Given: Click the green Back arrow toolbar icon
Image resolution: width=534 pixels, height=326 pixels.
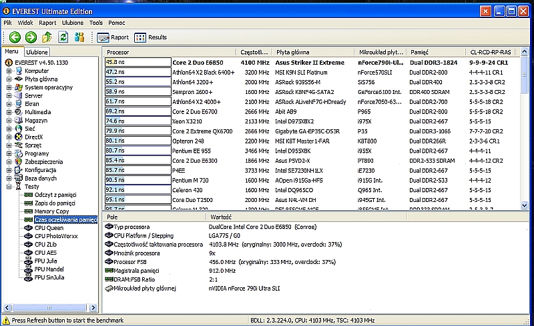Looking at the screenshot, I should pyautogui.click(x=15, y=37).
